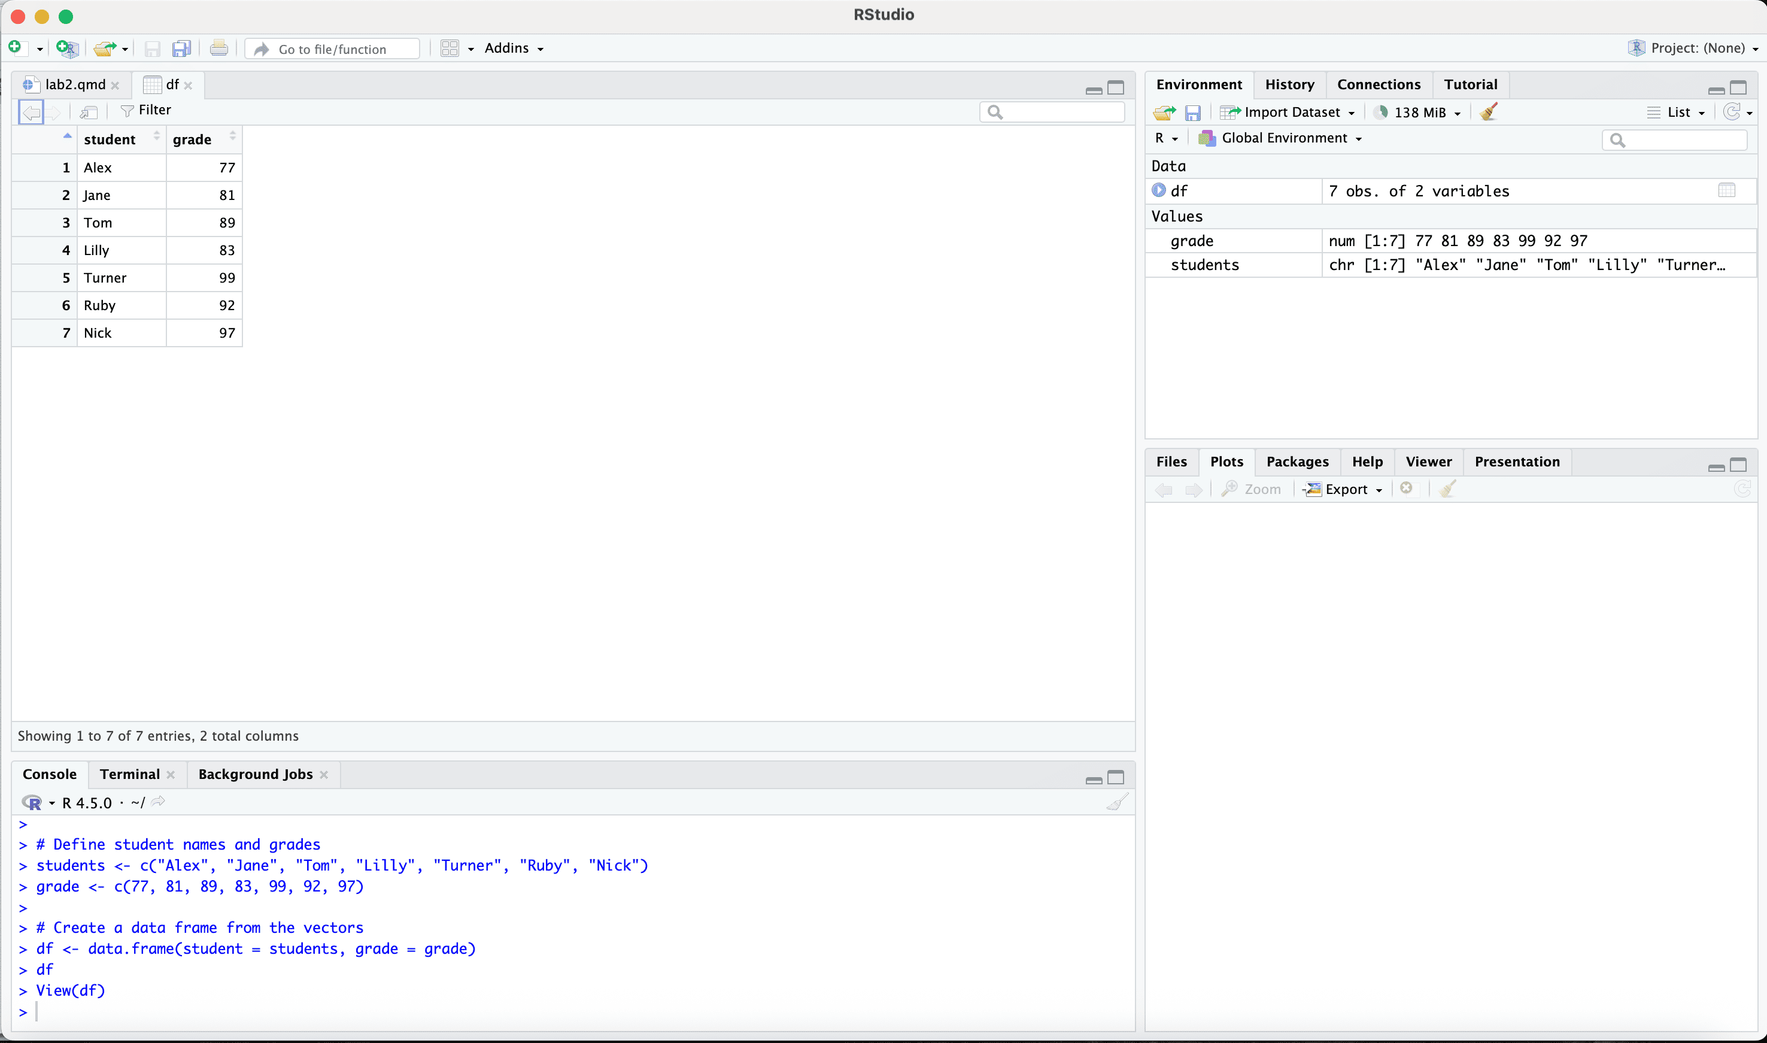Click the Go to file/function field
This screenshot has width=1767, height=1043.
click(x=333, y=48)
